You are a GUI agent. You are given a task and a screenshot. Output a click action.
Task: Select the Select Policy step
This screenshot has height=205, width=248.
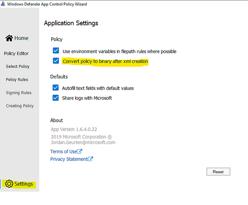pyautogui.click(x=18, y=66)
